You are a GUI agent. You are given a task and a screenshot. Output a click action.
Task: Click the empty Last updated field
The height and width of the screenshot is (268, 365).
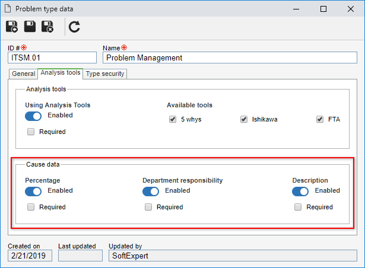click(80, 256)
